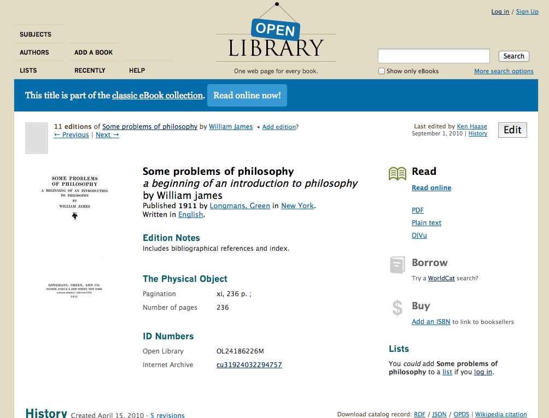Click the green open-book Read icon

point(398,174)
